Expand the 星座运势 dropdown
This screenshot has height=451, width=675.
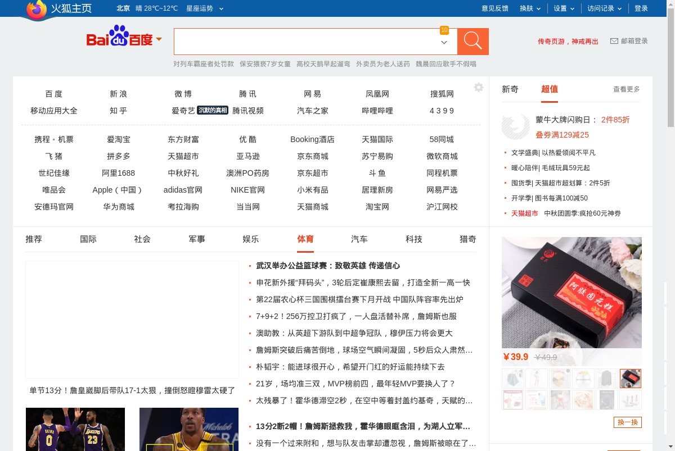click(205, 8)
